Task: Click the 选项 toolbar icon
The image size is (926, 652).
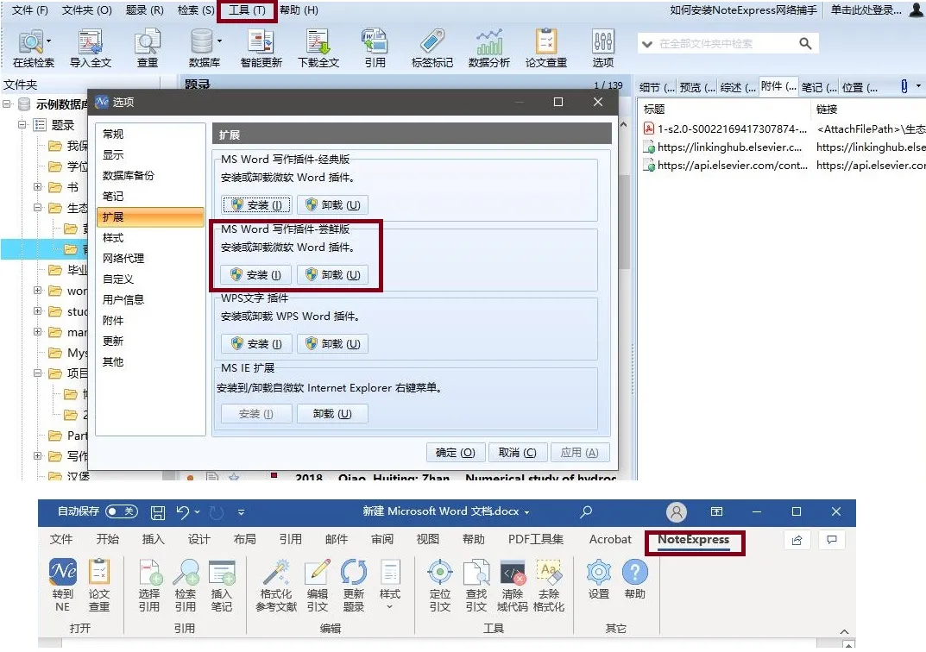Action: [x=603, y=48]
